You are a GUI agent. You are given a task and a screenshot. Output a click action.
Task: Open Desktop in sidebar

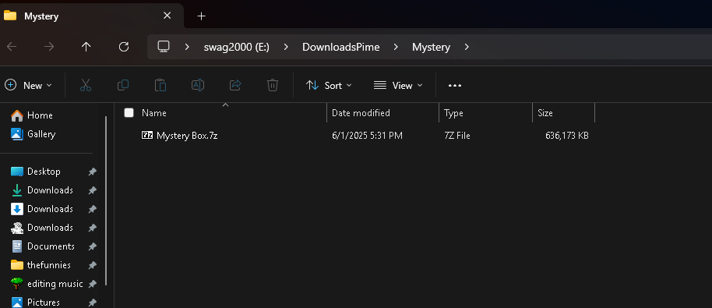pyautogui.click(x=44, y=172)
